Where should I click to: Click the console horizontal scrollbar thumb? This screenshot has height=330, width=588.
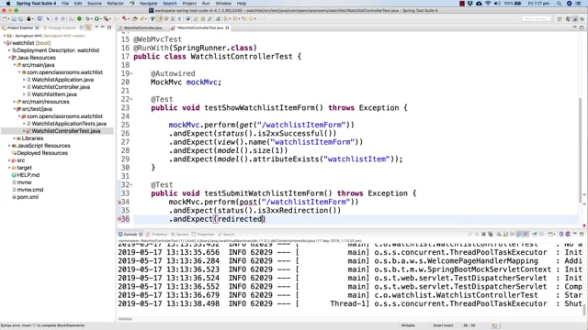pyautogui.click(x=125, y=319)
